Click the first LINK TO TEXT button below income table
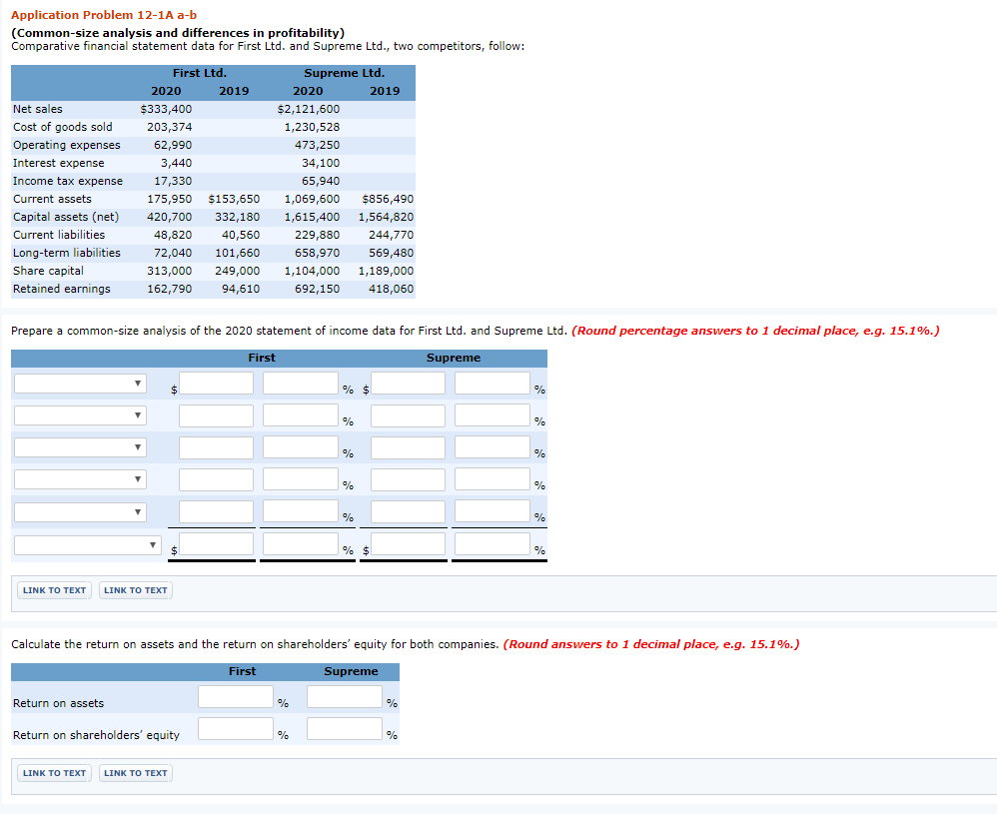 [x=53, y=590]
